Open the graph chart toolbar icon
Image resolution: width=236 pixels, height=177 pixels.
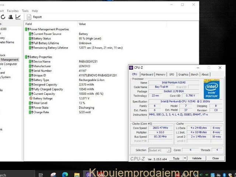pyautogui.click(x=18, y=17)
